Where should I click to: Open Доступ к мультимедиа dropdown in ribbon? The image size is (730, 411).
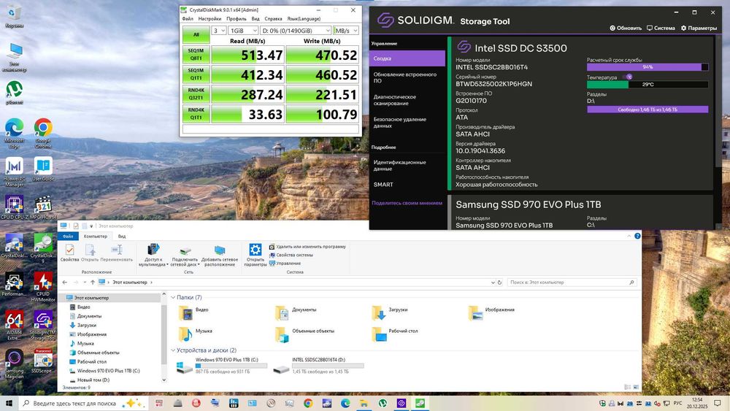click(x=153, y=254)
